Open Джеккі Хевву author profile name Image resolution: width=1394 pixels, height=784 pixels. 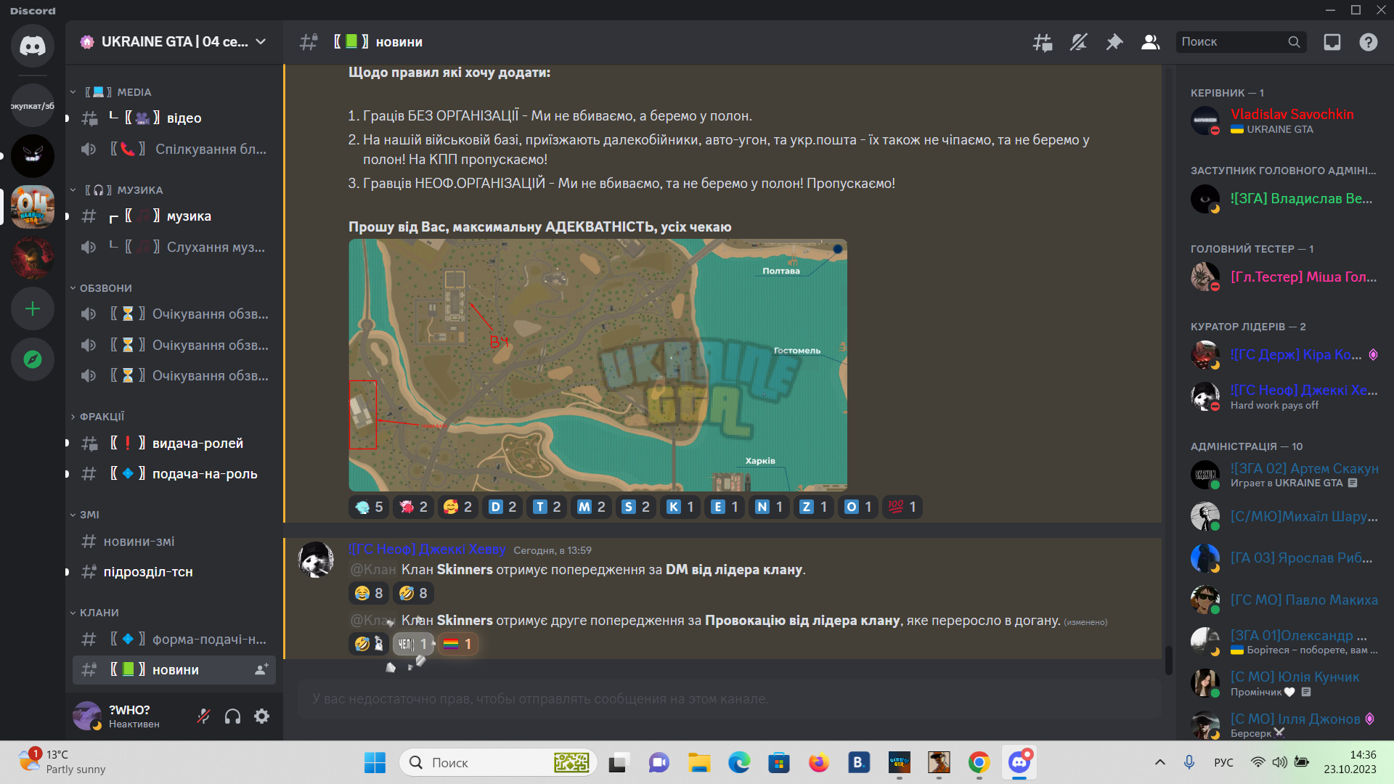427,550
